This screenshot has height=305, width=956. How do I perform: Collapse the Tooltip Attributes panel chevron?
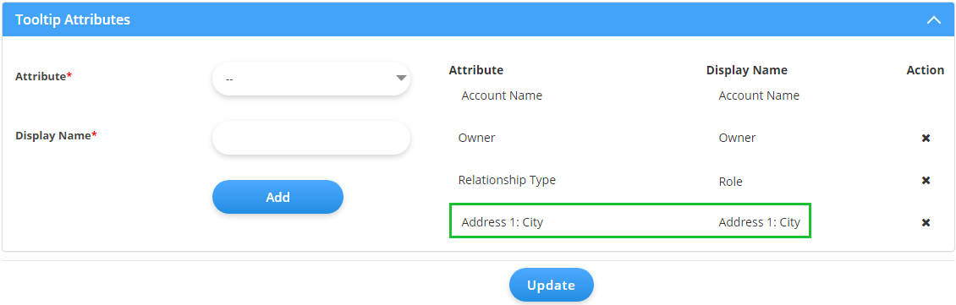point(933,19)
